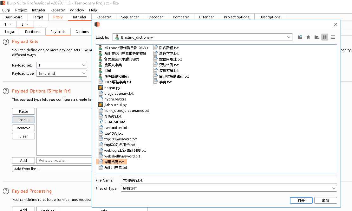Open Payload Options help icon
Image resolution: width=352 pixels, height=211 pixels.
coord(6,91)
